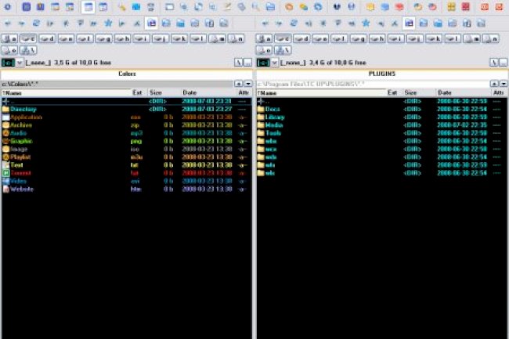
Task: Go forward using left panel's forward arrow
Action: [x=22, y=23]
